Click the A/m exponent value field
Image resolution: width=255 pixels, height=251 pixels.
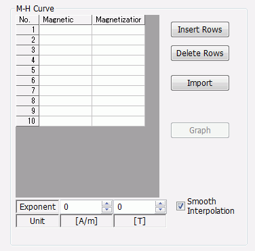click(x=81, y=207)
